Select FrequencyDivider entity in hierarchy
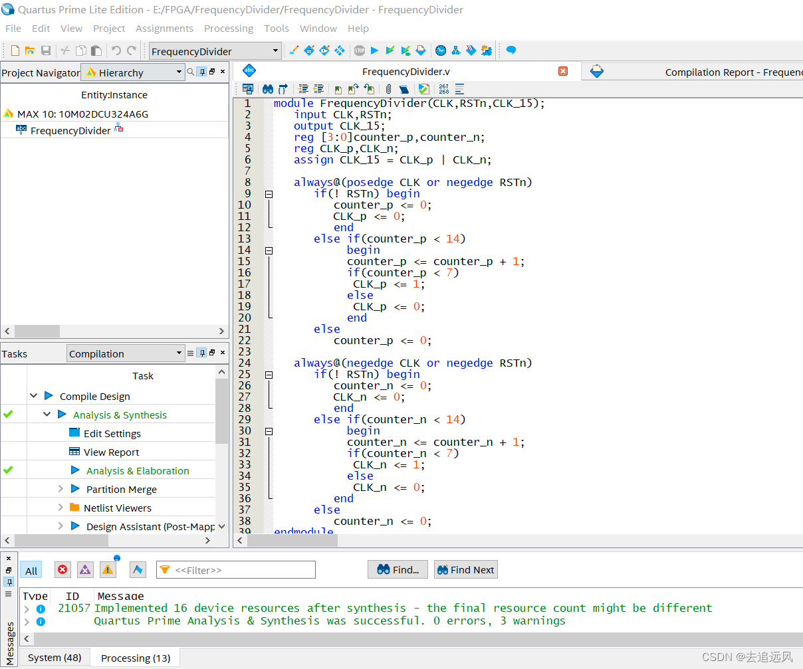This screenshot has width=803, height=669. pyautogui.click(x=70, y=130)
